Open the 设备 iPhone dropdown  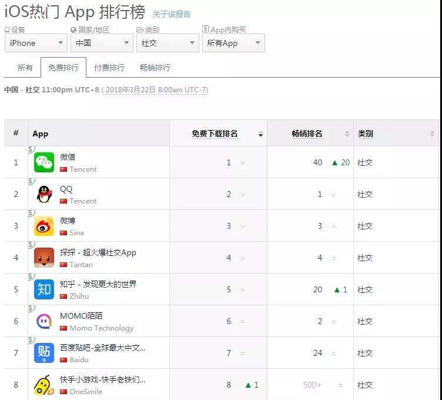36,43
